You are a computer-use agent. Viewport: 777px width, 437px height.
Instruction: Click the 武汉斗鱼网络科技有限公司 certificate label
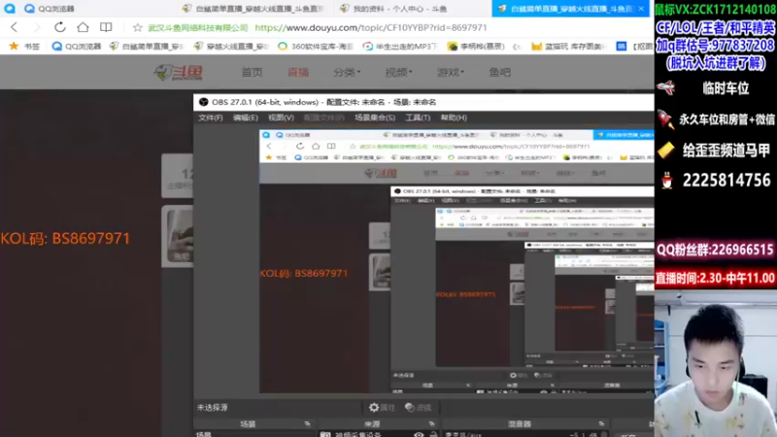[x=198, y=28]
